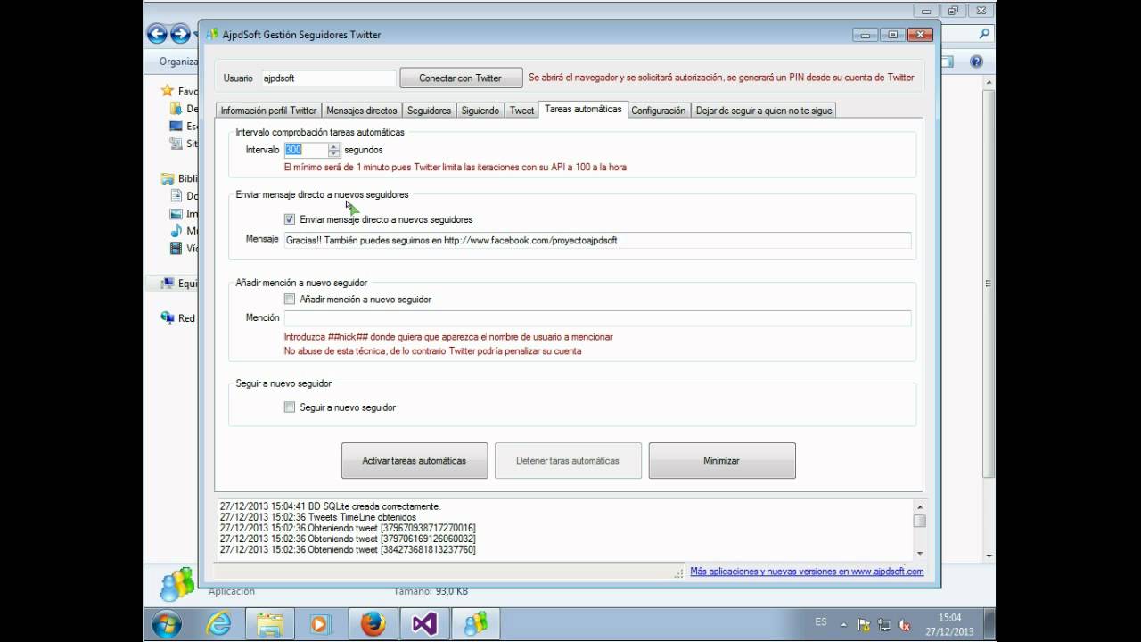Open the Configuración tab

click(x=659, y=111)
